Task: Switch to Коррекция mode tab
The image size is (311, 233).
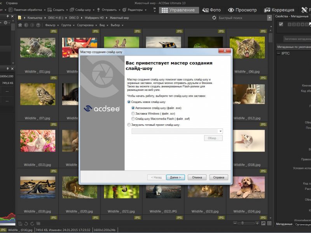Action: (x=279, y=10)
